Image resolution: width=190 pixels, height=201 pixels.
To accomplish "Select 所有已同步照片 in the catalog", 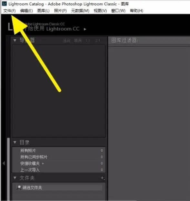I will (59, 157).
